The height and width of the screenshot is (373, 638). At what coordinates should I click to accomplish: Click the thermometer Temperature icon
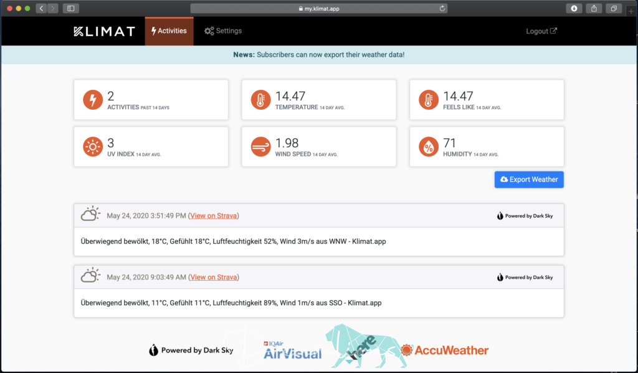pos(261,100)
